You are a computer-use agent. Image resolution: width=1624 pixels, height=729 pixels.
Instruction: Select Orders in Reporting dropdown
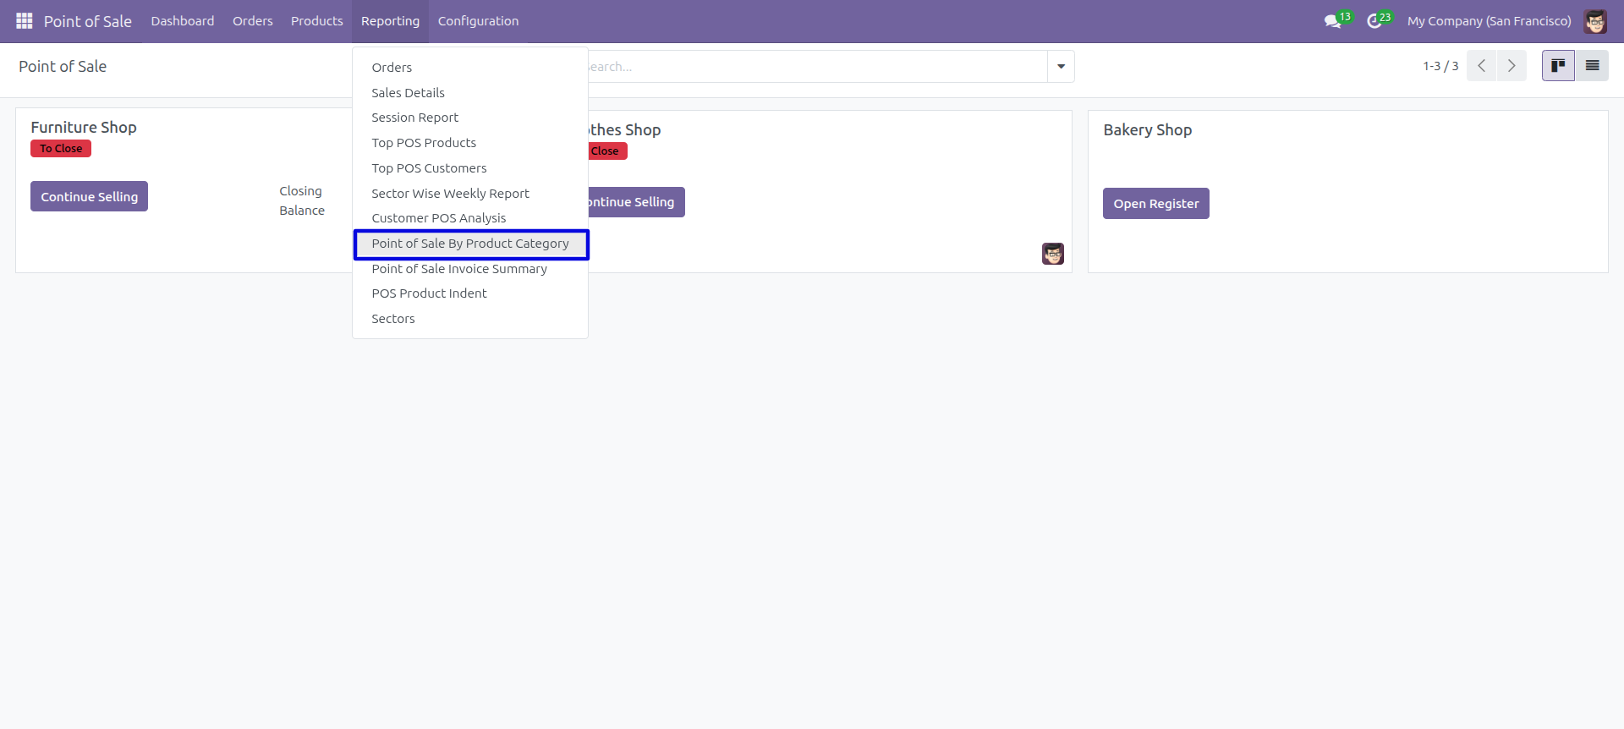[470, 68]
